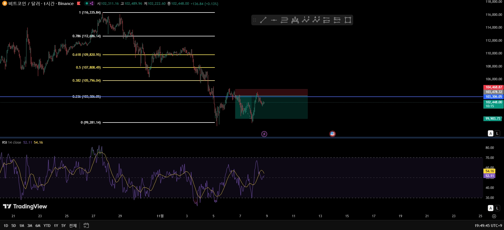Set the chart range to 1Y
Screen dimensions: 504x230
(56, 226)
